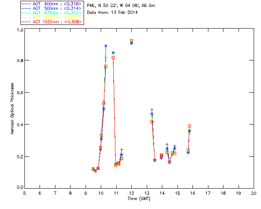Click the x-axis tick label 20
Viewport: 261px width, 209px height.
point(254,193)
